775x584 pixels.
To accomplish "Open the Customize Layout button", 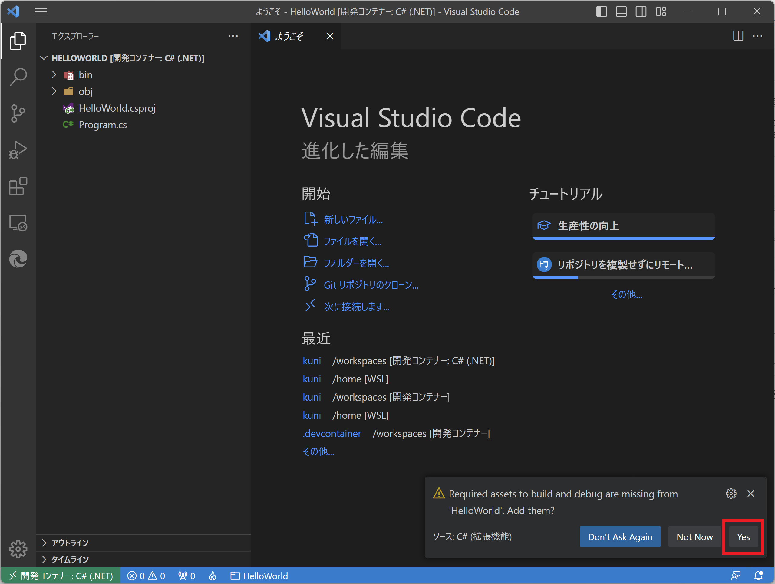I will [x=661, y=11].
